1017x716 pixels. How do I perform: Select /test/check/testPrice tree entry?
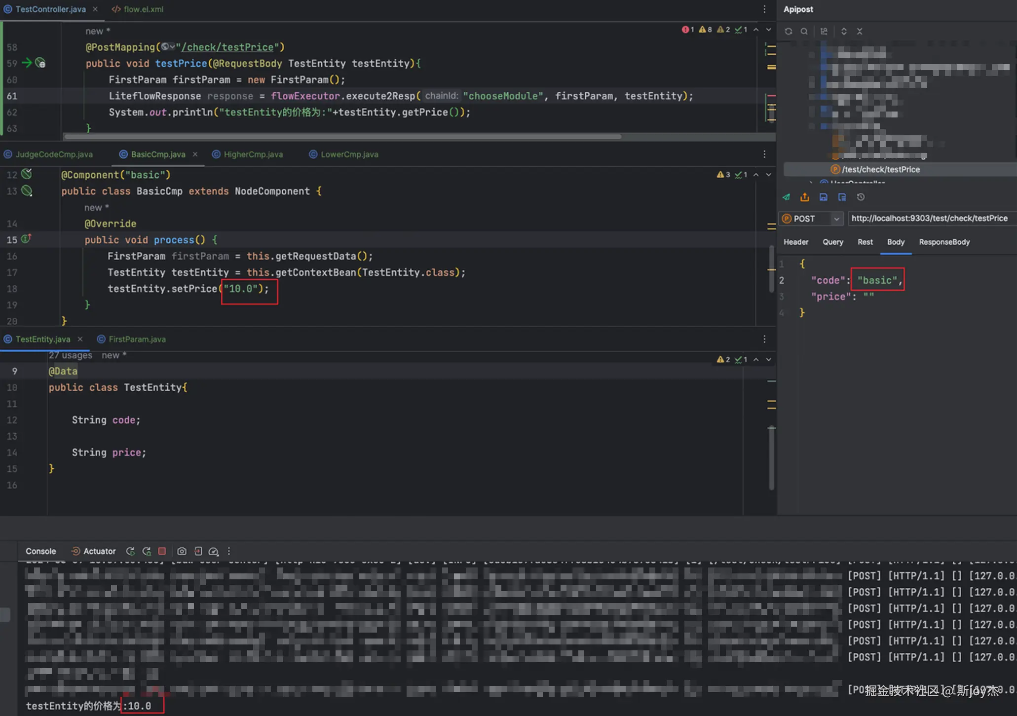[880, 169]
